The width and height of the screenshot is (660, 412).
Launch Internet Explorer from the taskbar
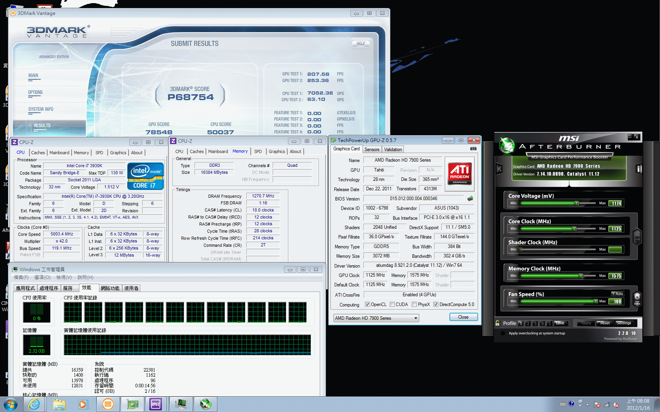coord(34,404)
